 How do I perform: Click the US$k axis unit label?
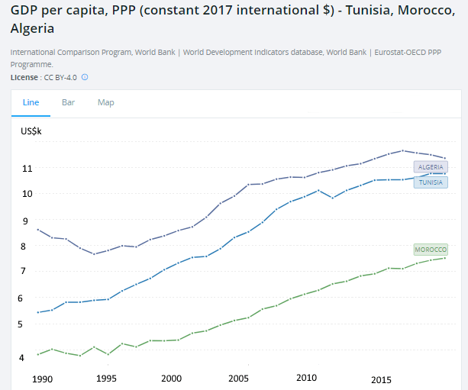click(x=31, y=131)
